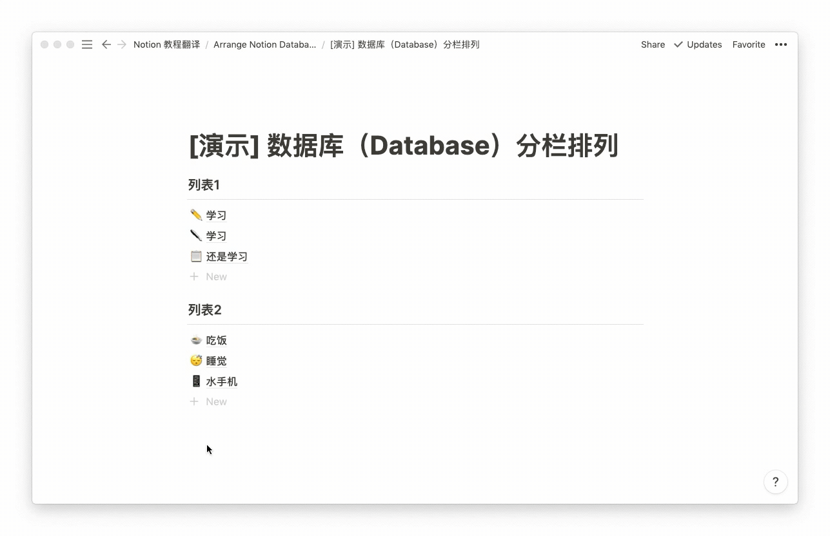The image size is (830, 536).
Task: Click the 列表2 database heading
Action: pyautogui.click(x=204, y=310)
